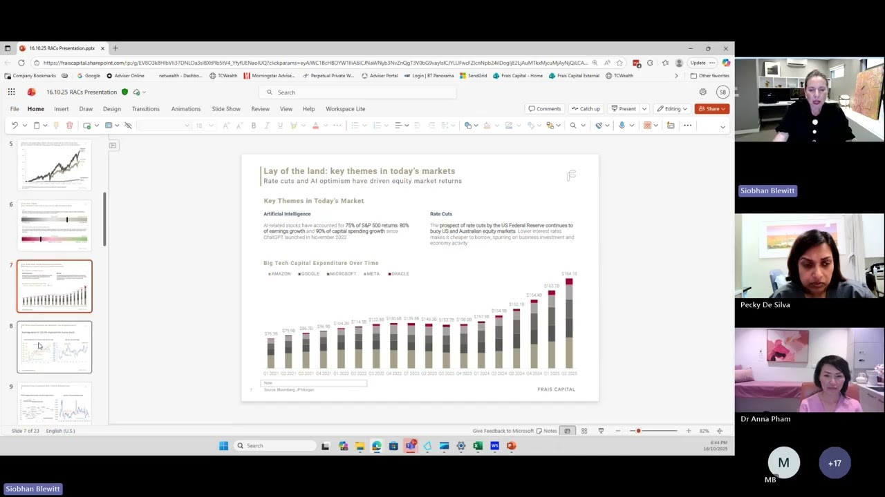
Task: Toggle the Notes pane in status bar
Action: 546,431
